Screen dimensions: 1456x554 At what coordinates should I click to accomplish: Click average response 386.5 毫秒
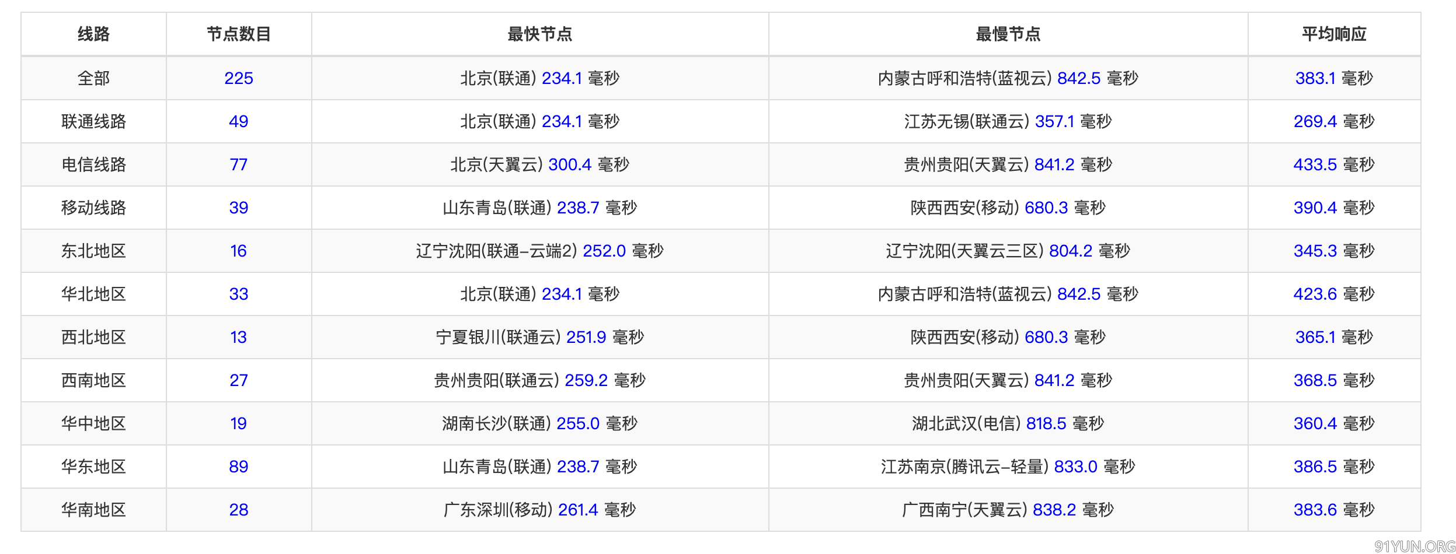pyautogui.click(x=1334, y=467)
